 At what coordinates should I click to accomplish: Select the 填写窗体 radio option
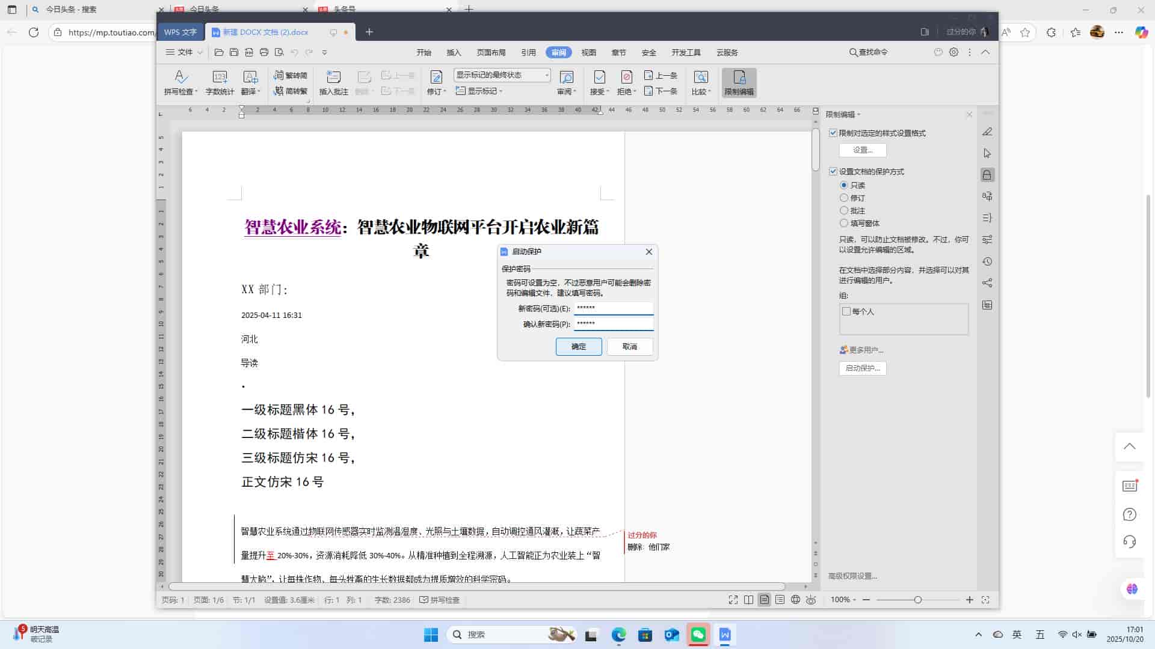pos(844,223)
